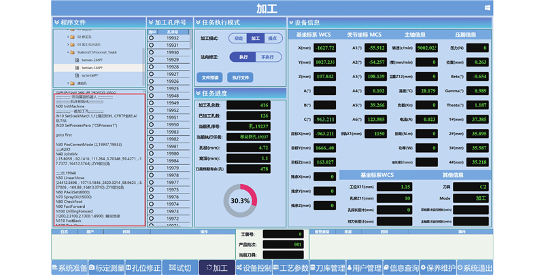Select the radio button for hole 19932
The image size is (544, 275).
[152, 39]
